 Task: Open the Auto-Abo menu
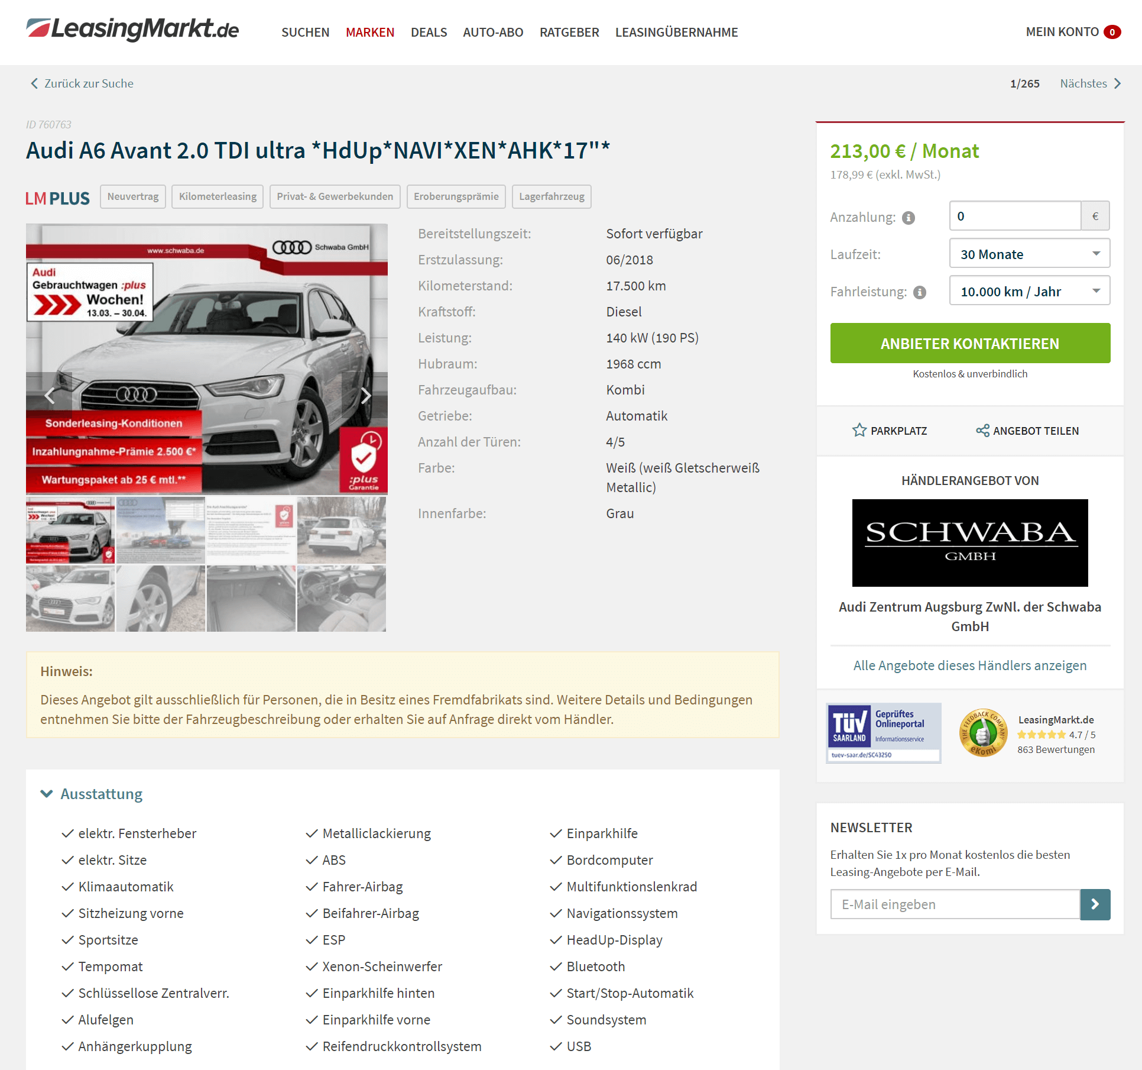[x=493, y=32]
